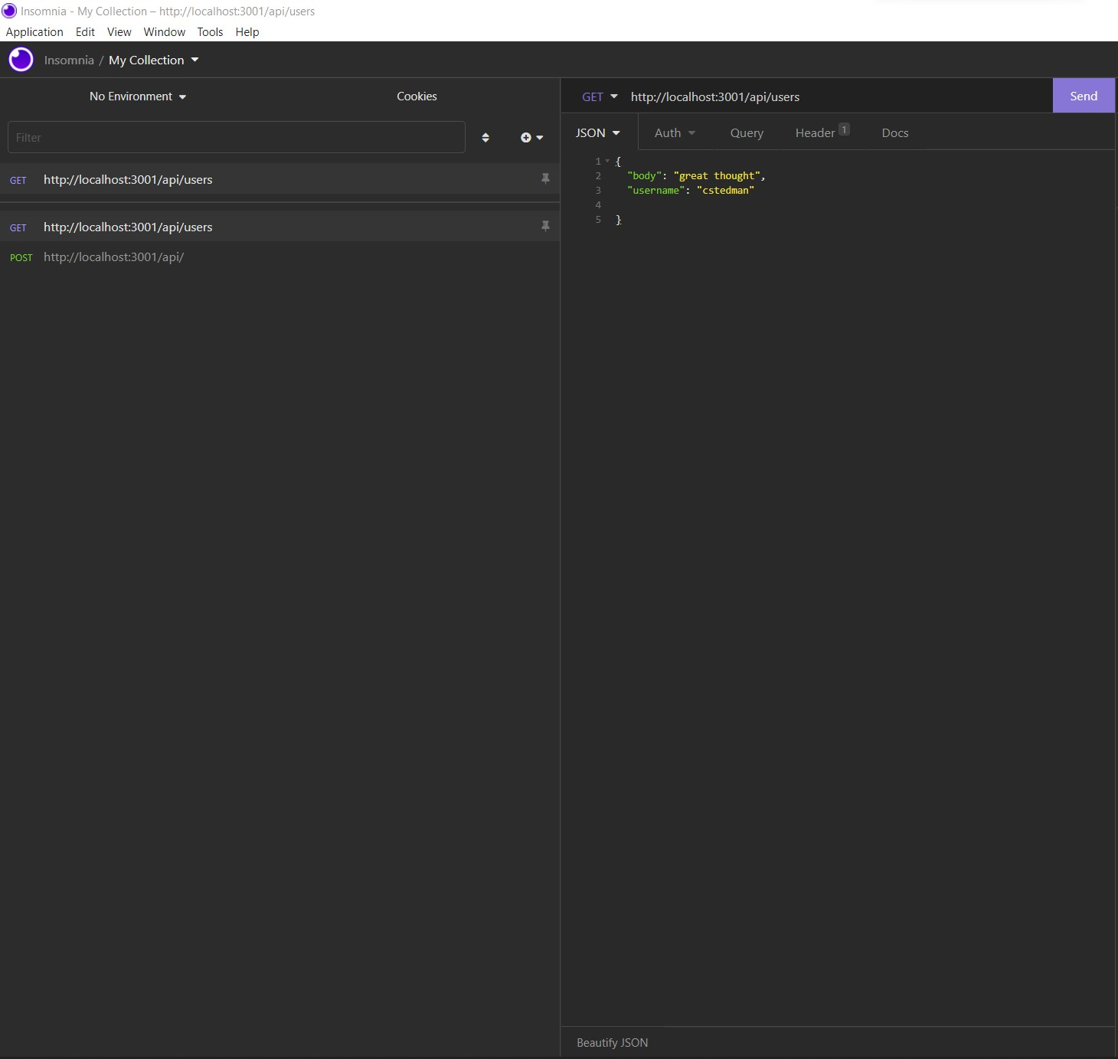The image size is (1118, 1059).
Task: Switch to the Query tab
Action: (x=746, y=132)
